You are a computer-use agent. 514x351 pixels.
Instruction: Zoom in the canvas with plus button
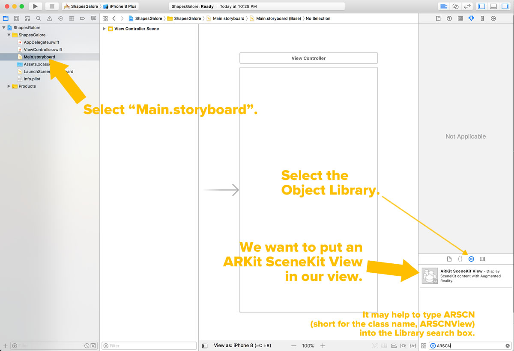(x=323, y=345)
